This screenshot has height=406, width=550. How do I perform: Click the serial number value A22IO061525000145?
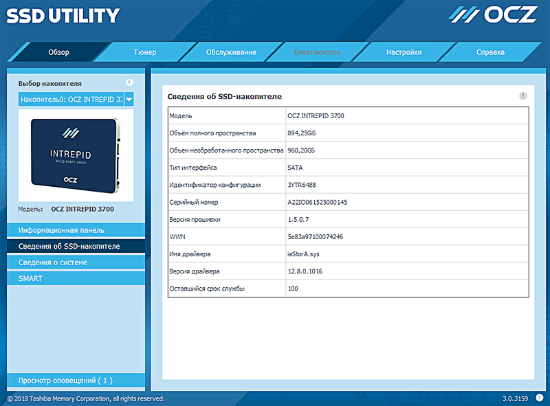[x=317, y=202]
